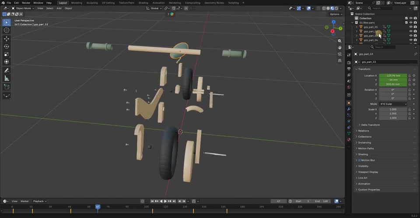420x218 pixels.
Task: Collapse the 01 Bike parts collection
Action: (352, 23)
